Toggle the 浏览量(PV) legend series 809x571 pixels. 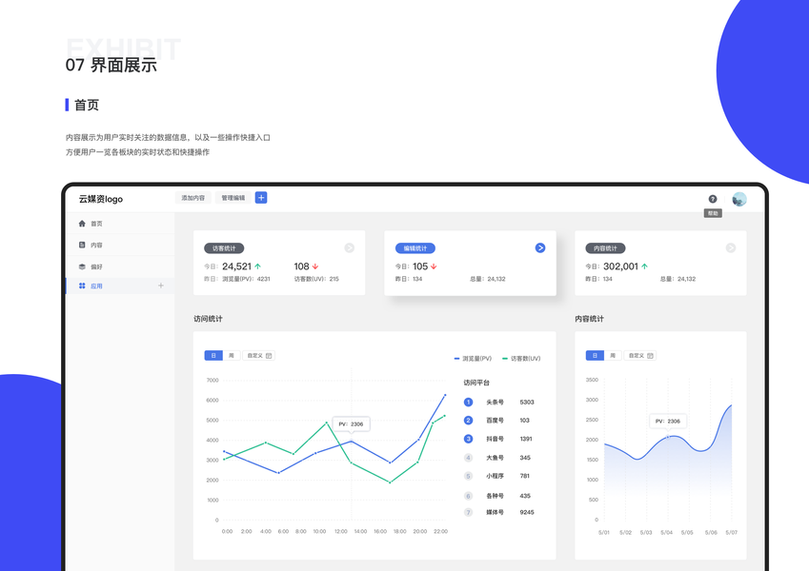tap(474, 359)
